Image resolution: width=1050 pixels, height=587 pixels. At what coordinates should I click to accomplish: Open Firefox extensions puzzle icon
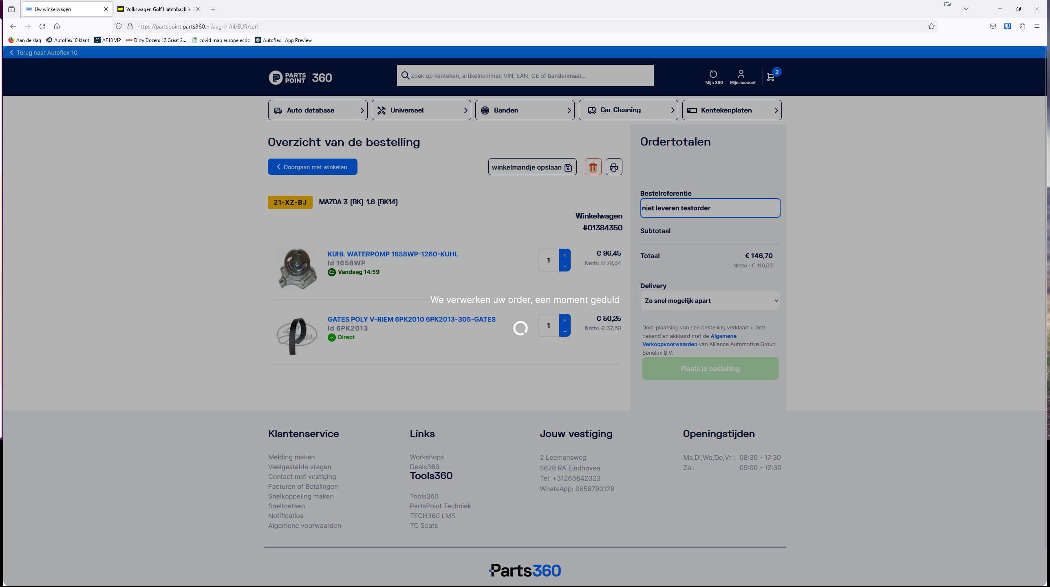(1022, 26)
